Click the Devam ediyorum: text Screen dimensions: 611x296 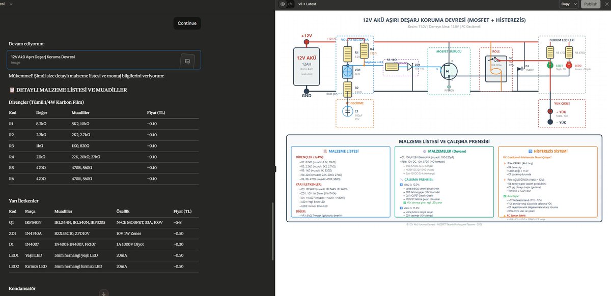tap(26, 44)
